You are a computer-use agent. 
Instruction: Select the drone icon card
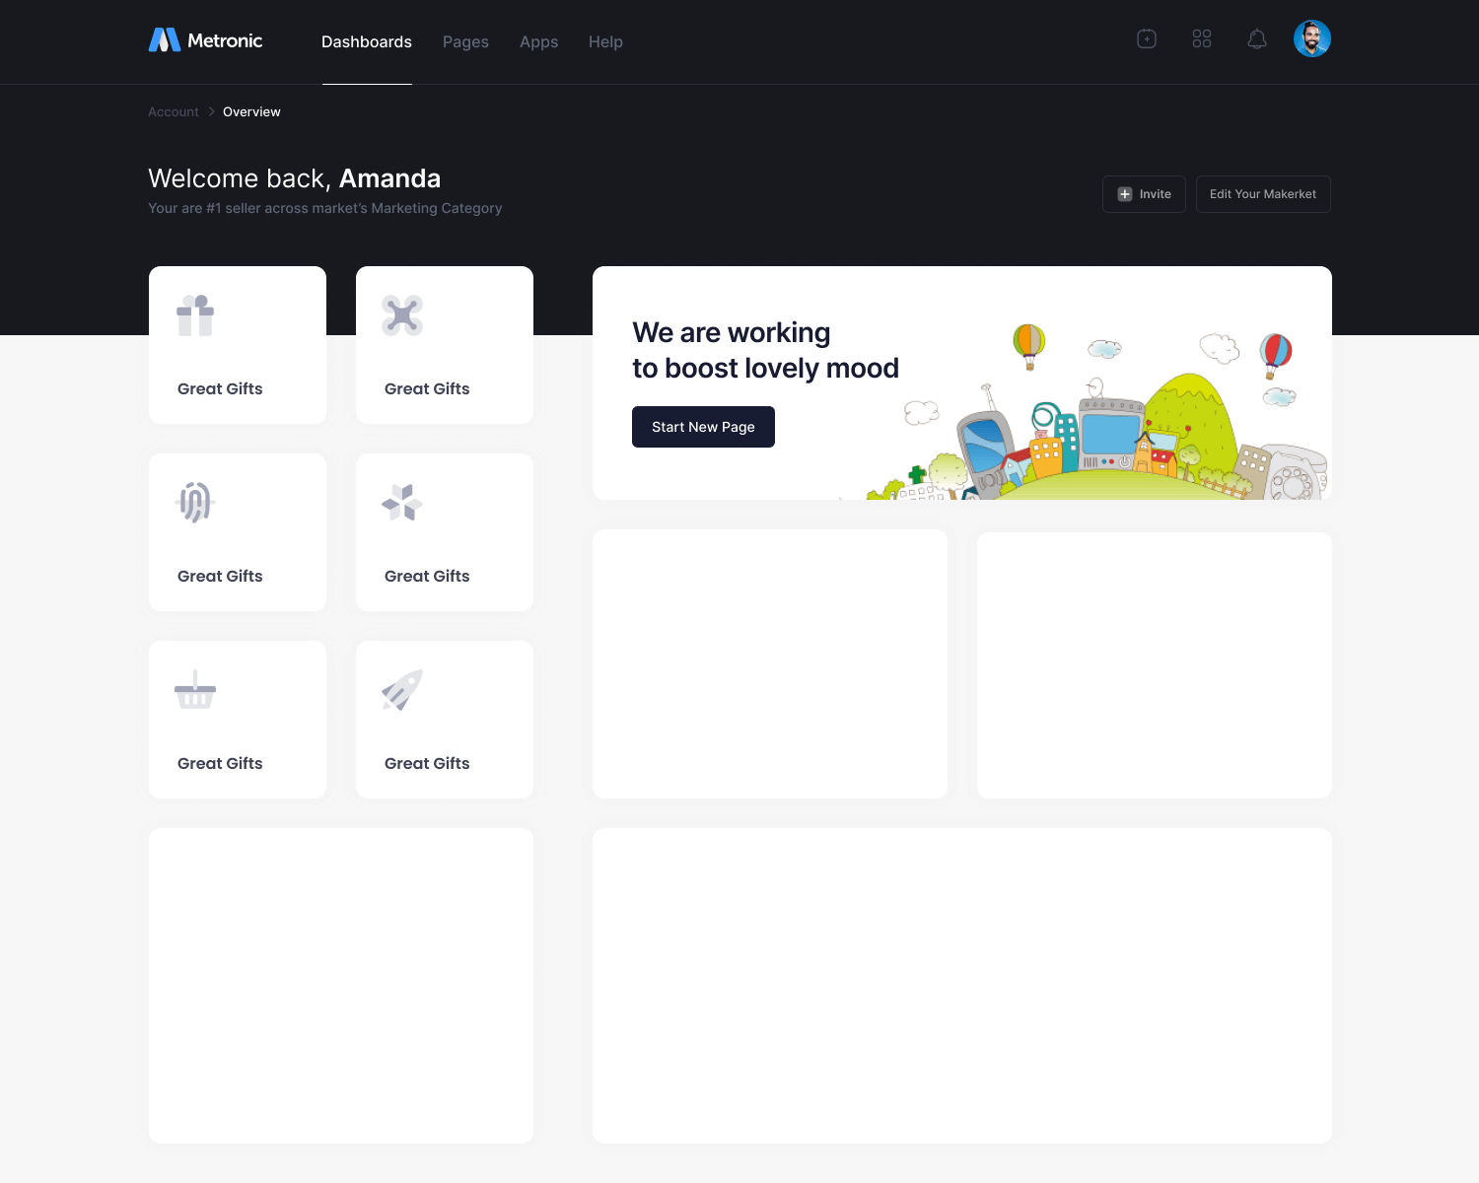pos(444,345)
